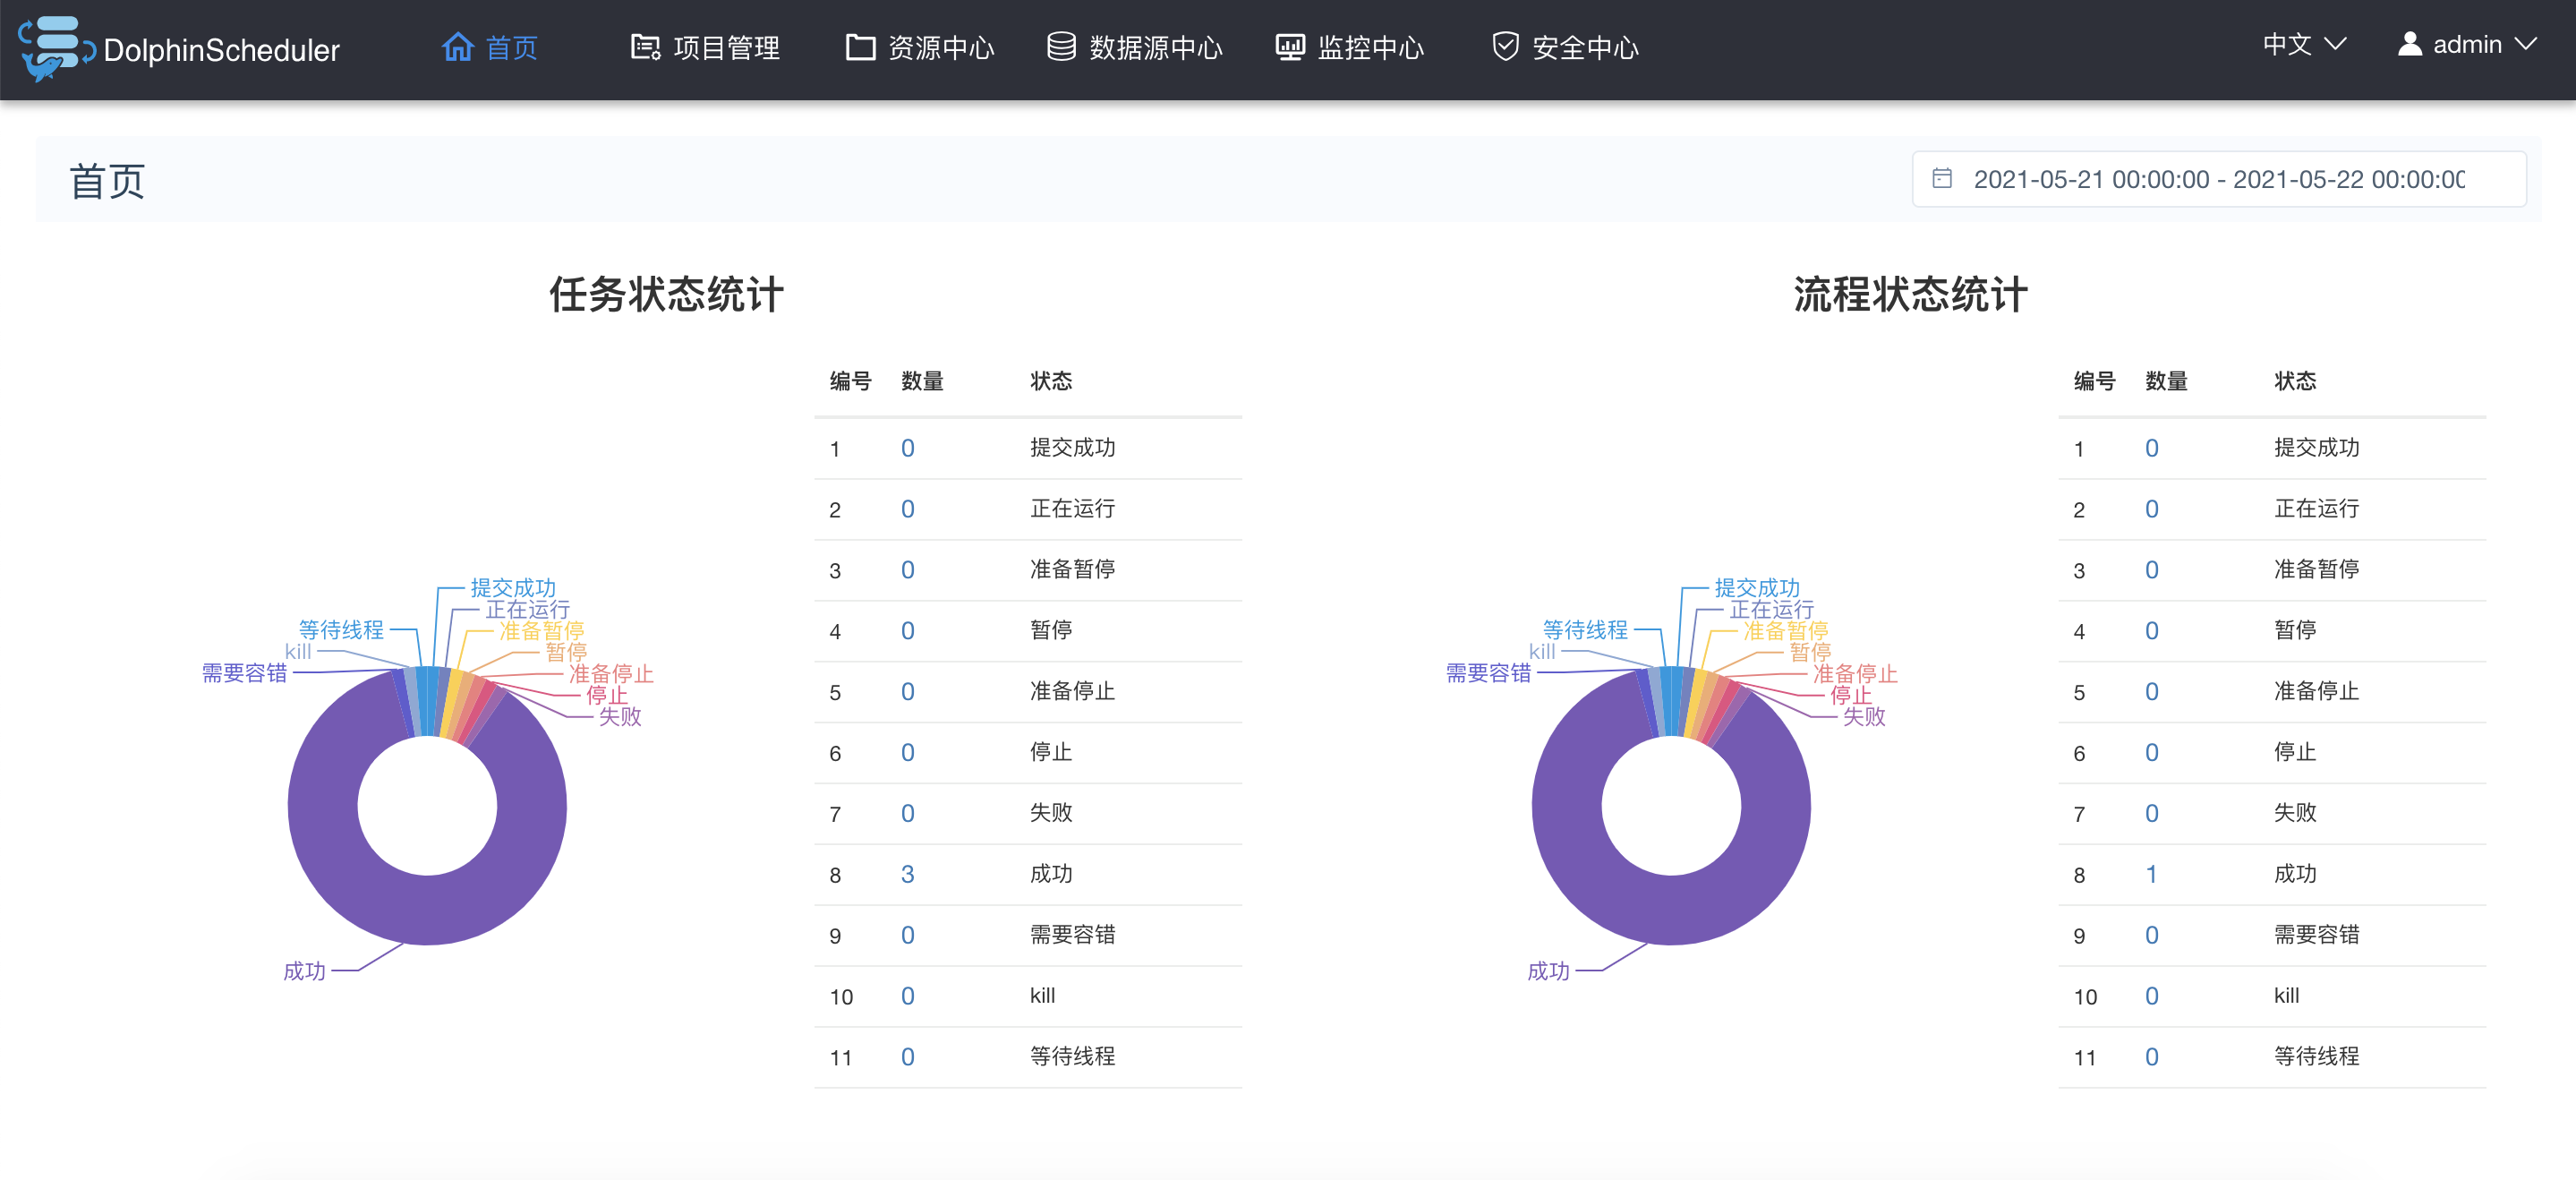Click task count 0 for 正在运行 row
The width and height of the screenshot is (2576, 1180).
pyautogui.click(x=907, y=509)
